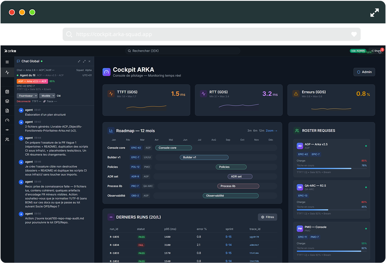Select the Process lib roadmap bar
The image size is (386, 263).
tap(238, 186)
